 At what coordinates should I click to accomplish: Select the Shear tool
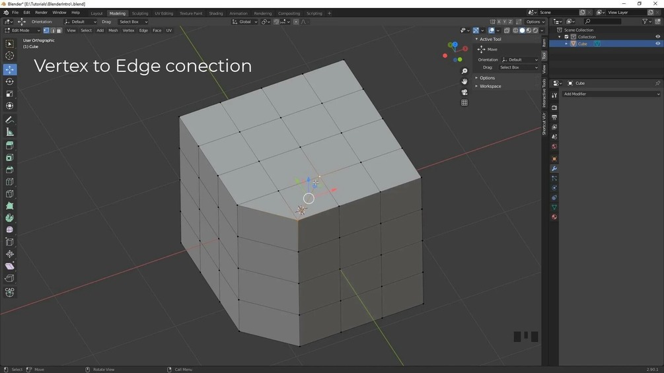tap(10, 266)
